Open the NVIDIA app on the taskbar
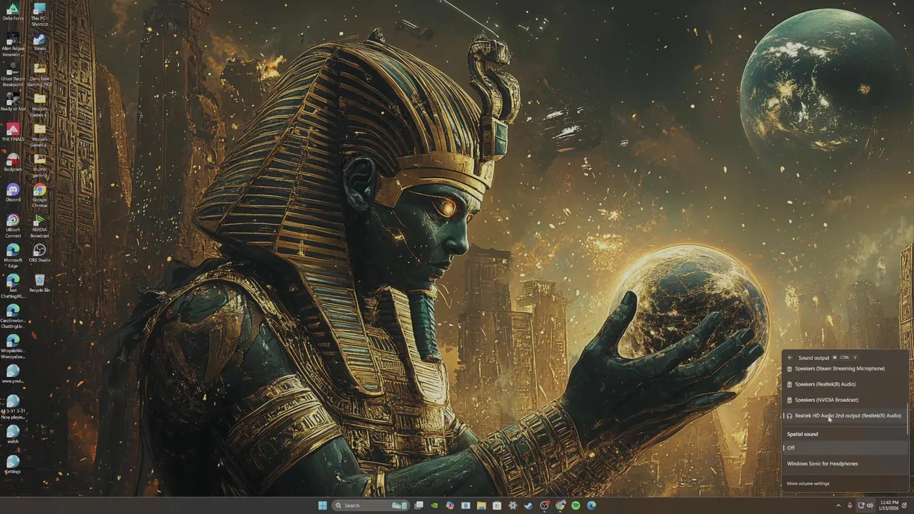The image size is (914, 514). (x=434, y=505)
